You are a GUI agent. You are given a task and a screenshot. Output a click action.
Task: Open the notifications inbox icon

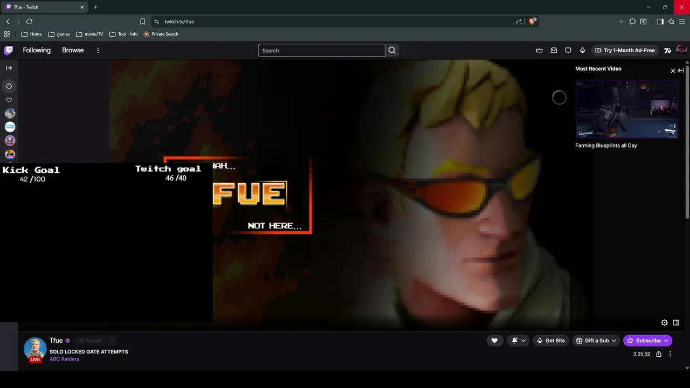pyautogui.click(x=554, y=50)
